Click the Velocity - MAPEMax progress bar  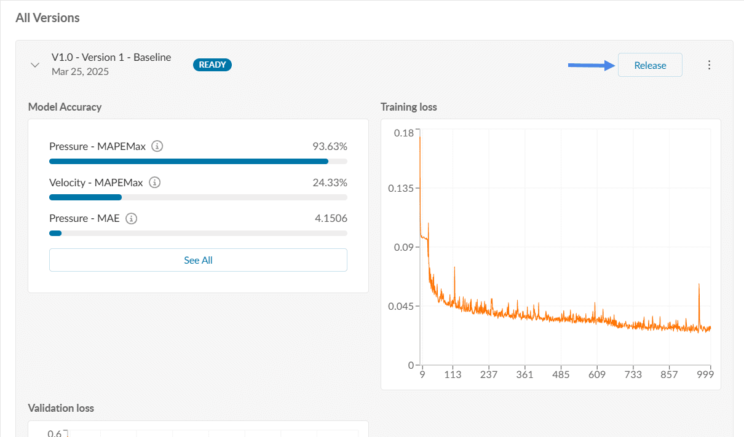pos(198,197)
